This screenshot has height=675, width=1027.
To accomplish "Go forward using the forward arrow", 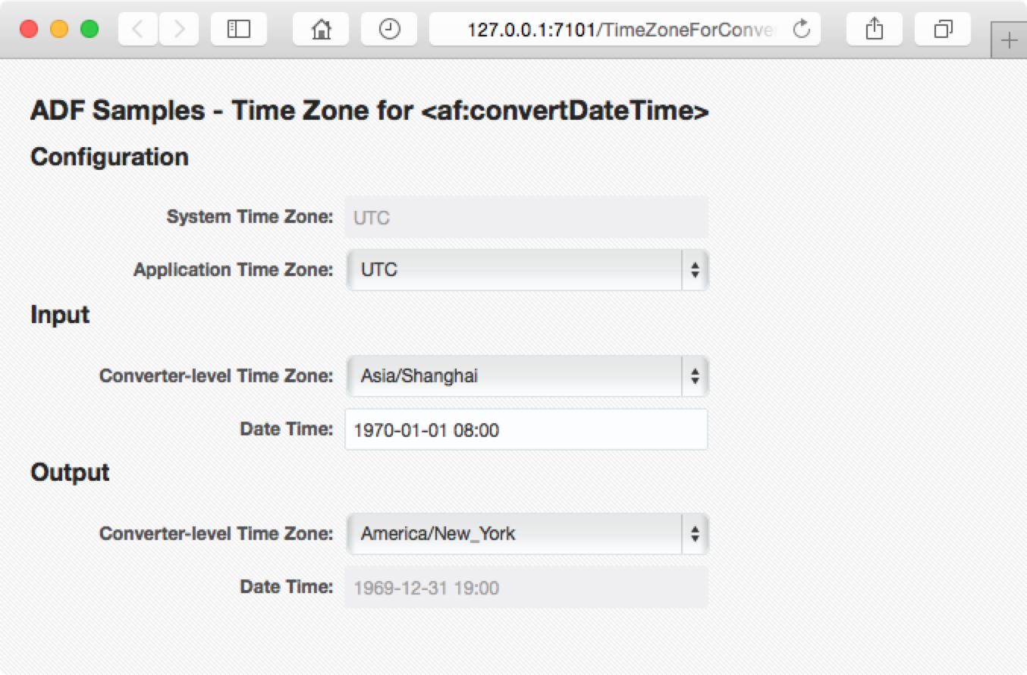I will click(179, 29).
